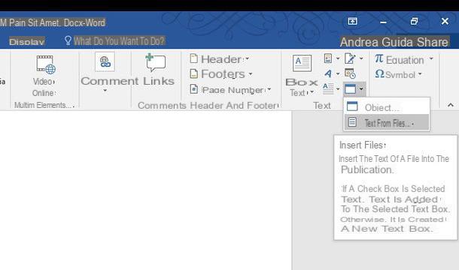Open the Page Number menu
Viewport: 459px width, 270px height.
click(230, 89)
